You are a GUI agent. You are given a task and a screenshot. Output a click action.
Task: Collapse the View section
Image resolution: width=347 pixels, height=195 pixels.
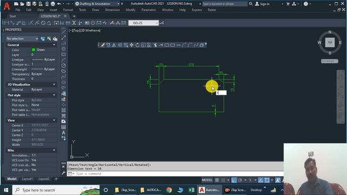click(x=54, y=120)
